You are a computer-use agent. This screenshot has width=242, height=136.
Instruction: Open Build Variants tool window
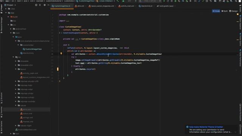click(x=2, y=127)
